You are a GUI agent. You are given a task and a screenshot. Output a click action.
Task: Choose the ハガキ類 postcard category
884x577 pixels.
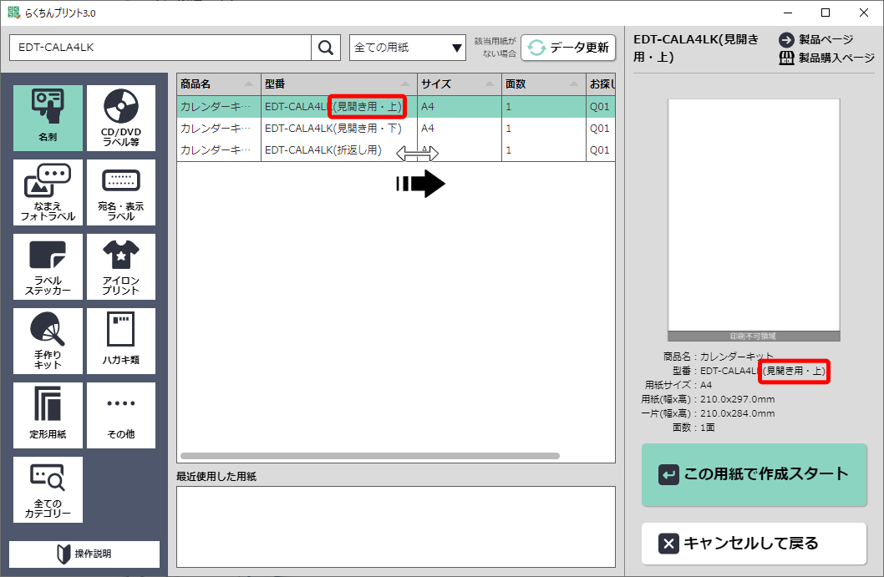[121, 342]
